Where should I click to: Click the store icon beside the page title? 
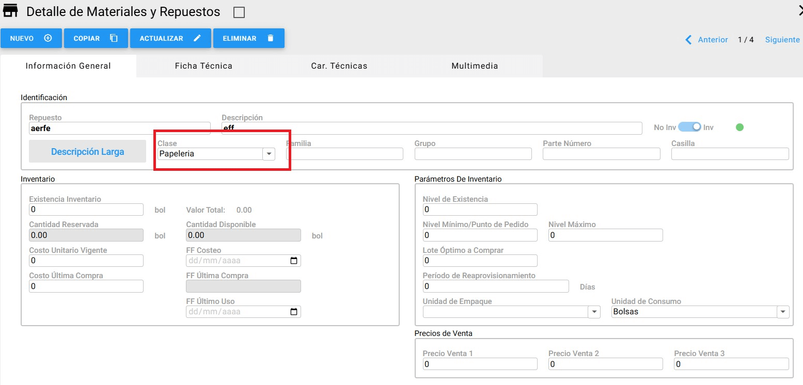[11, 11]
